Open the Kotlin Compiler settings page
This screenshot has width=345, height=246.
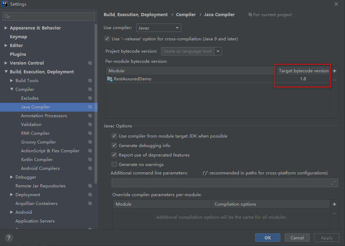tap(37, 160)
